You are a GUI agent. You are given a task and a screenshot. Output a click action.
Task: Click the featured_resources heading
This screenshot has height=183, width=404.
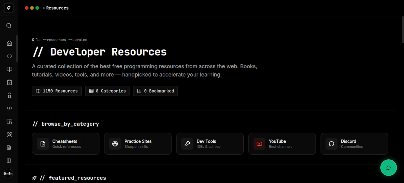coord(73,178)
